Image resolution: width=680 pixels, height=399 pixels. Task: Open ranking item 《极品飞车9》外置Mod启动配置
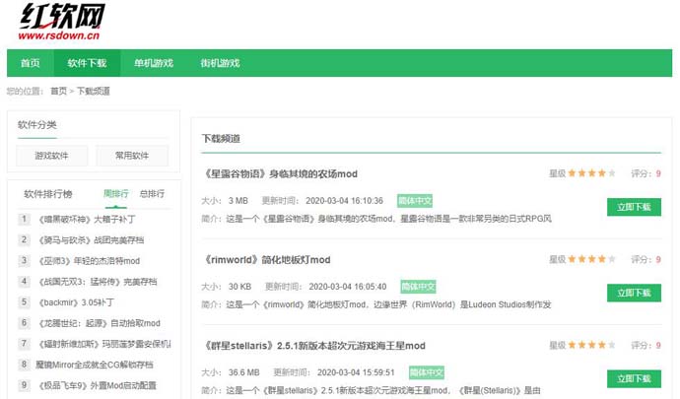pos(98,385)
